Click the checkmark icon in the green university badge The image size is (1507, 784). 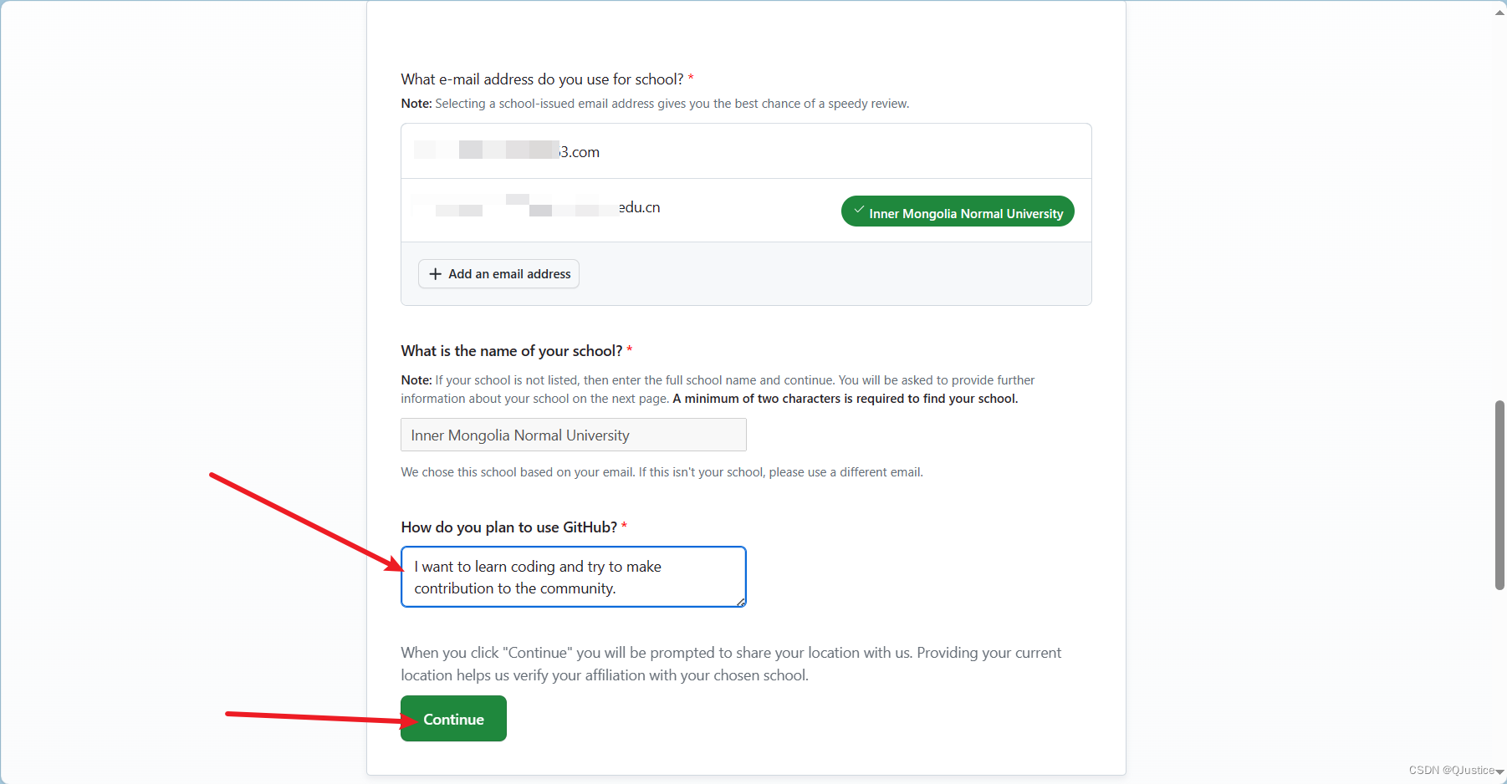[x=858, y=211]
